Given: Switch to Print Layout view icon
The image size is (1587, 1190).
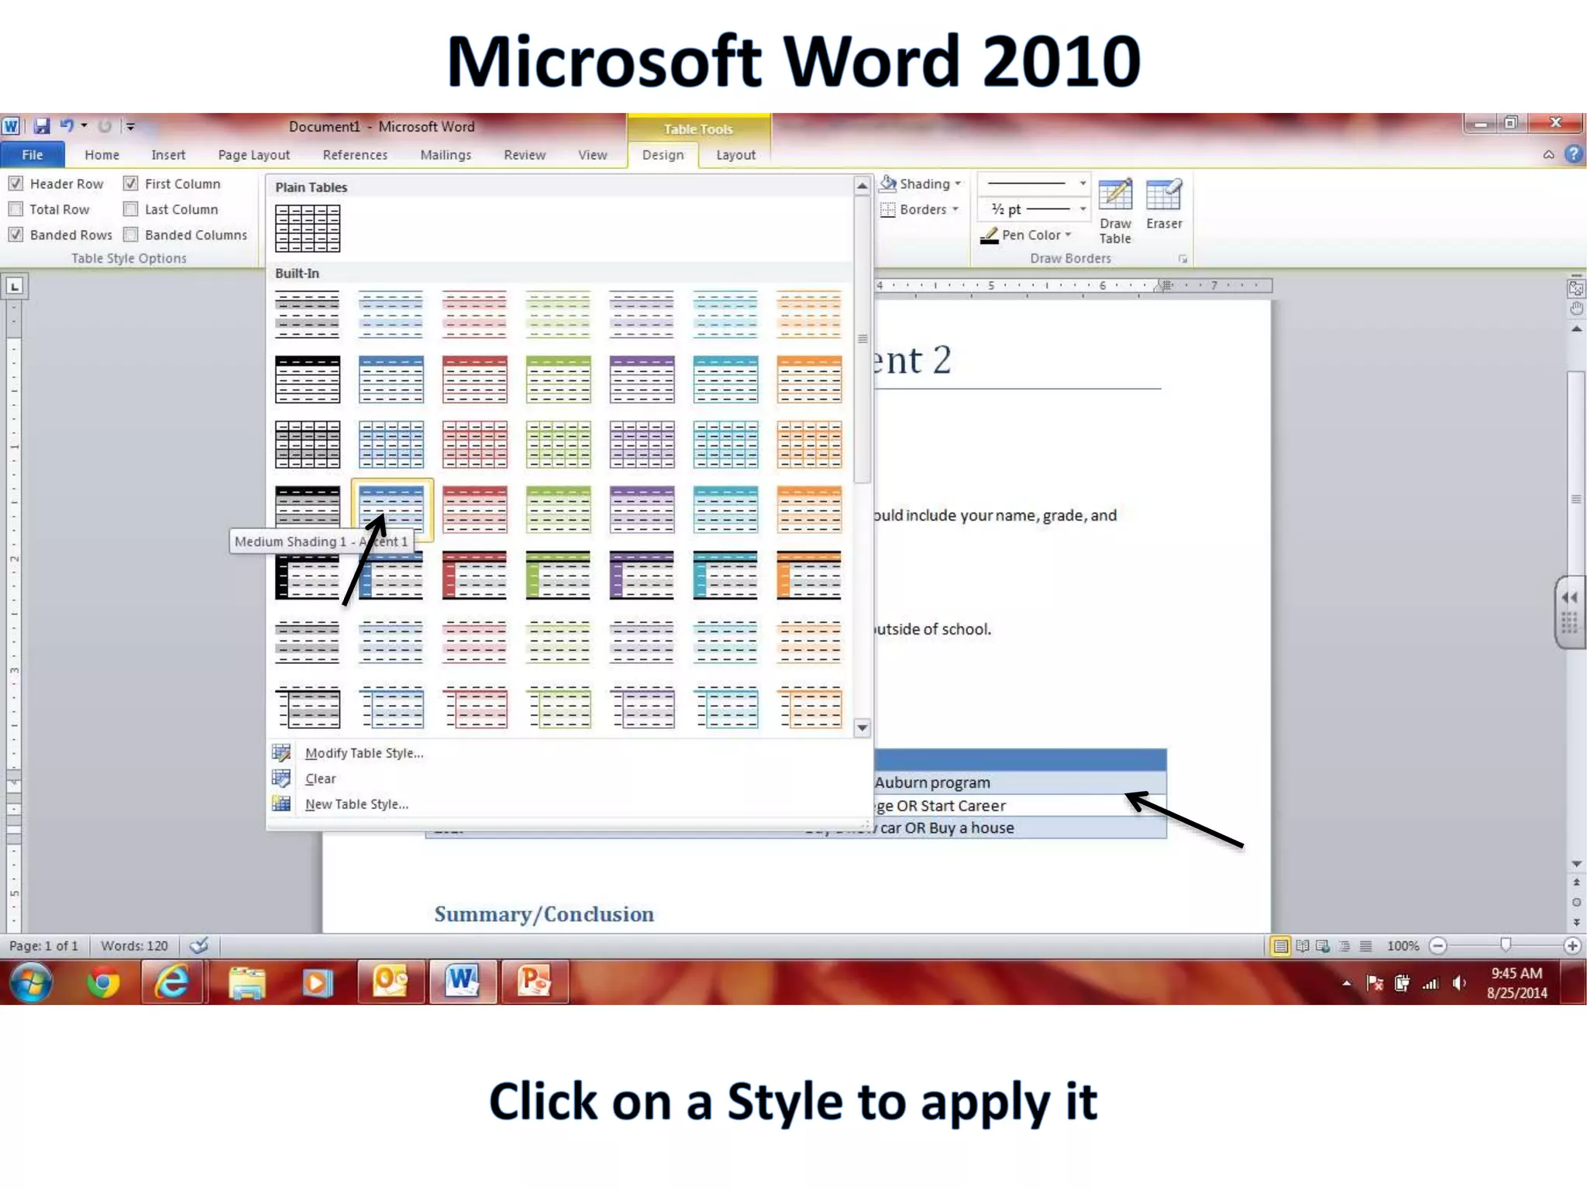Looking at the screenshot, I should coord(1280,946).
